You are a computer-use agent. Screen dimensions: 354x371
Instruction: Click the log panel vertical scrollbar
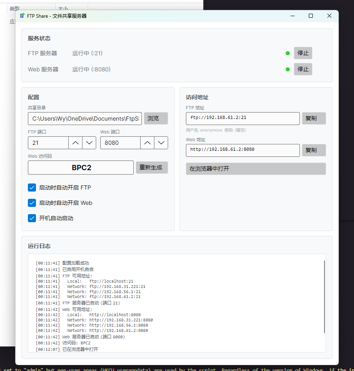click(324, 296)
